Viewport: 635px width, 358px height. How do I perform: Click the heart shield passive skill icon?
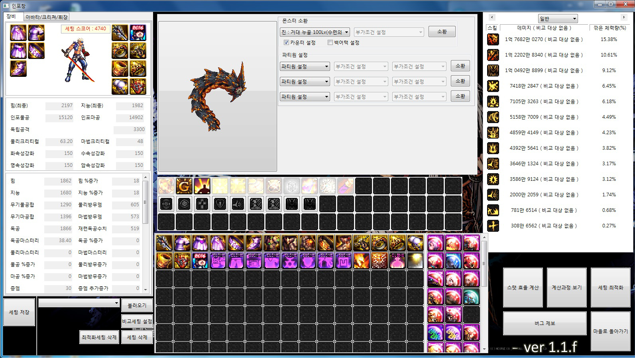pos(220,204)
